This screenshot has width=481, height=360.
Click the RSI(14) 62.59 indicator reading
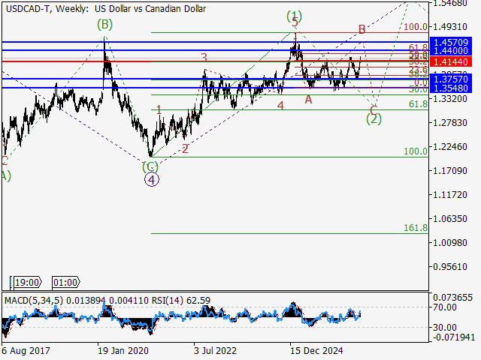pos(181,301)
